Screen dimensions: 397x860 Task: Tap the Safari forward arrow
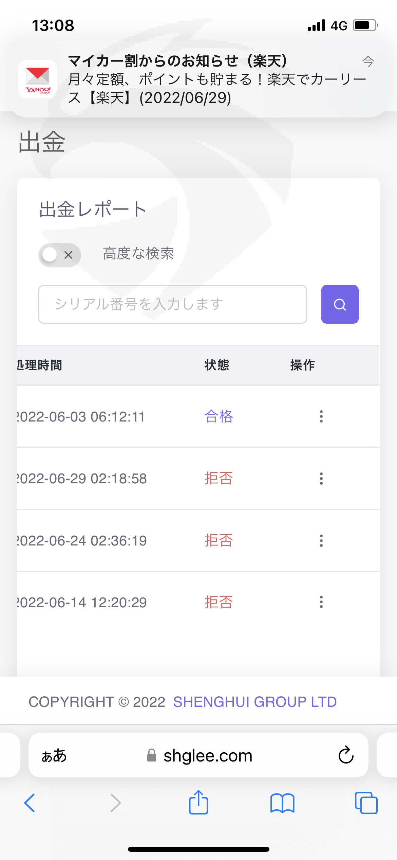click(115, 803)
